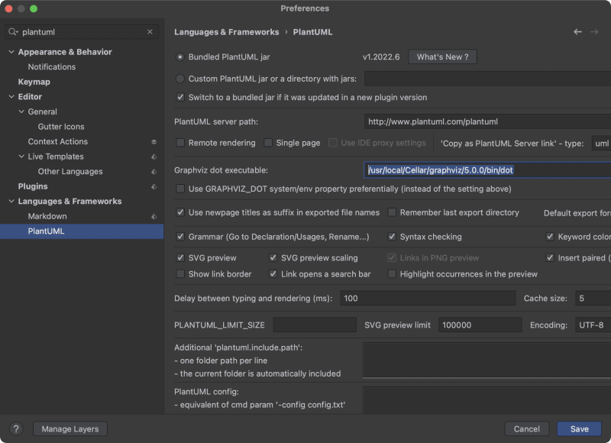
Task: Select Context Actions settings
Action: coord(58,141)
